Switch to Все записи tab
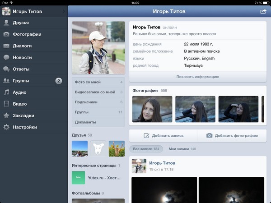Viewport: 271px width, 203px height. coord(146,149)
